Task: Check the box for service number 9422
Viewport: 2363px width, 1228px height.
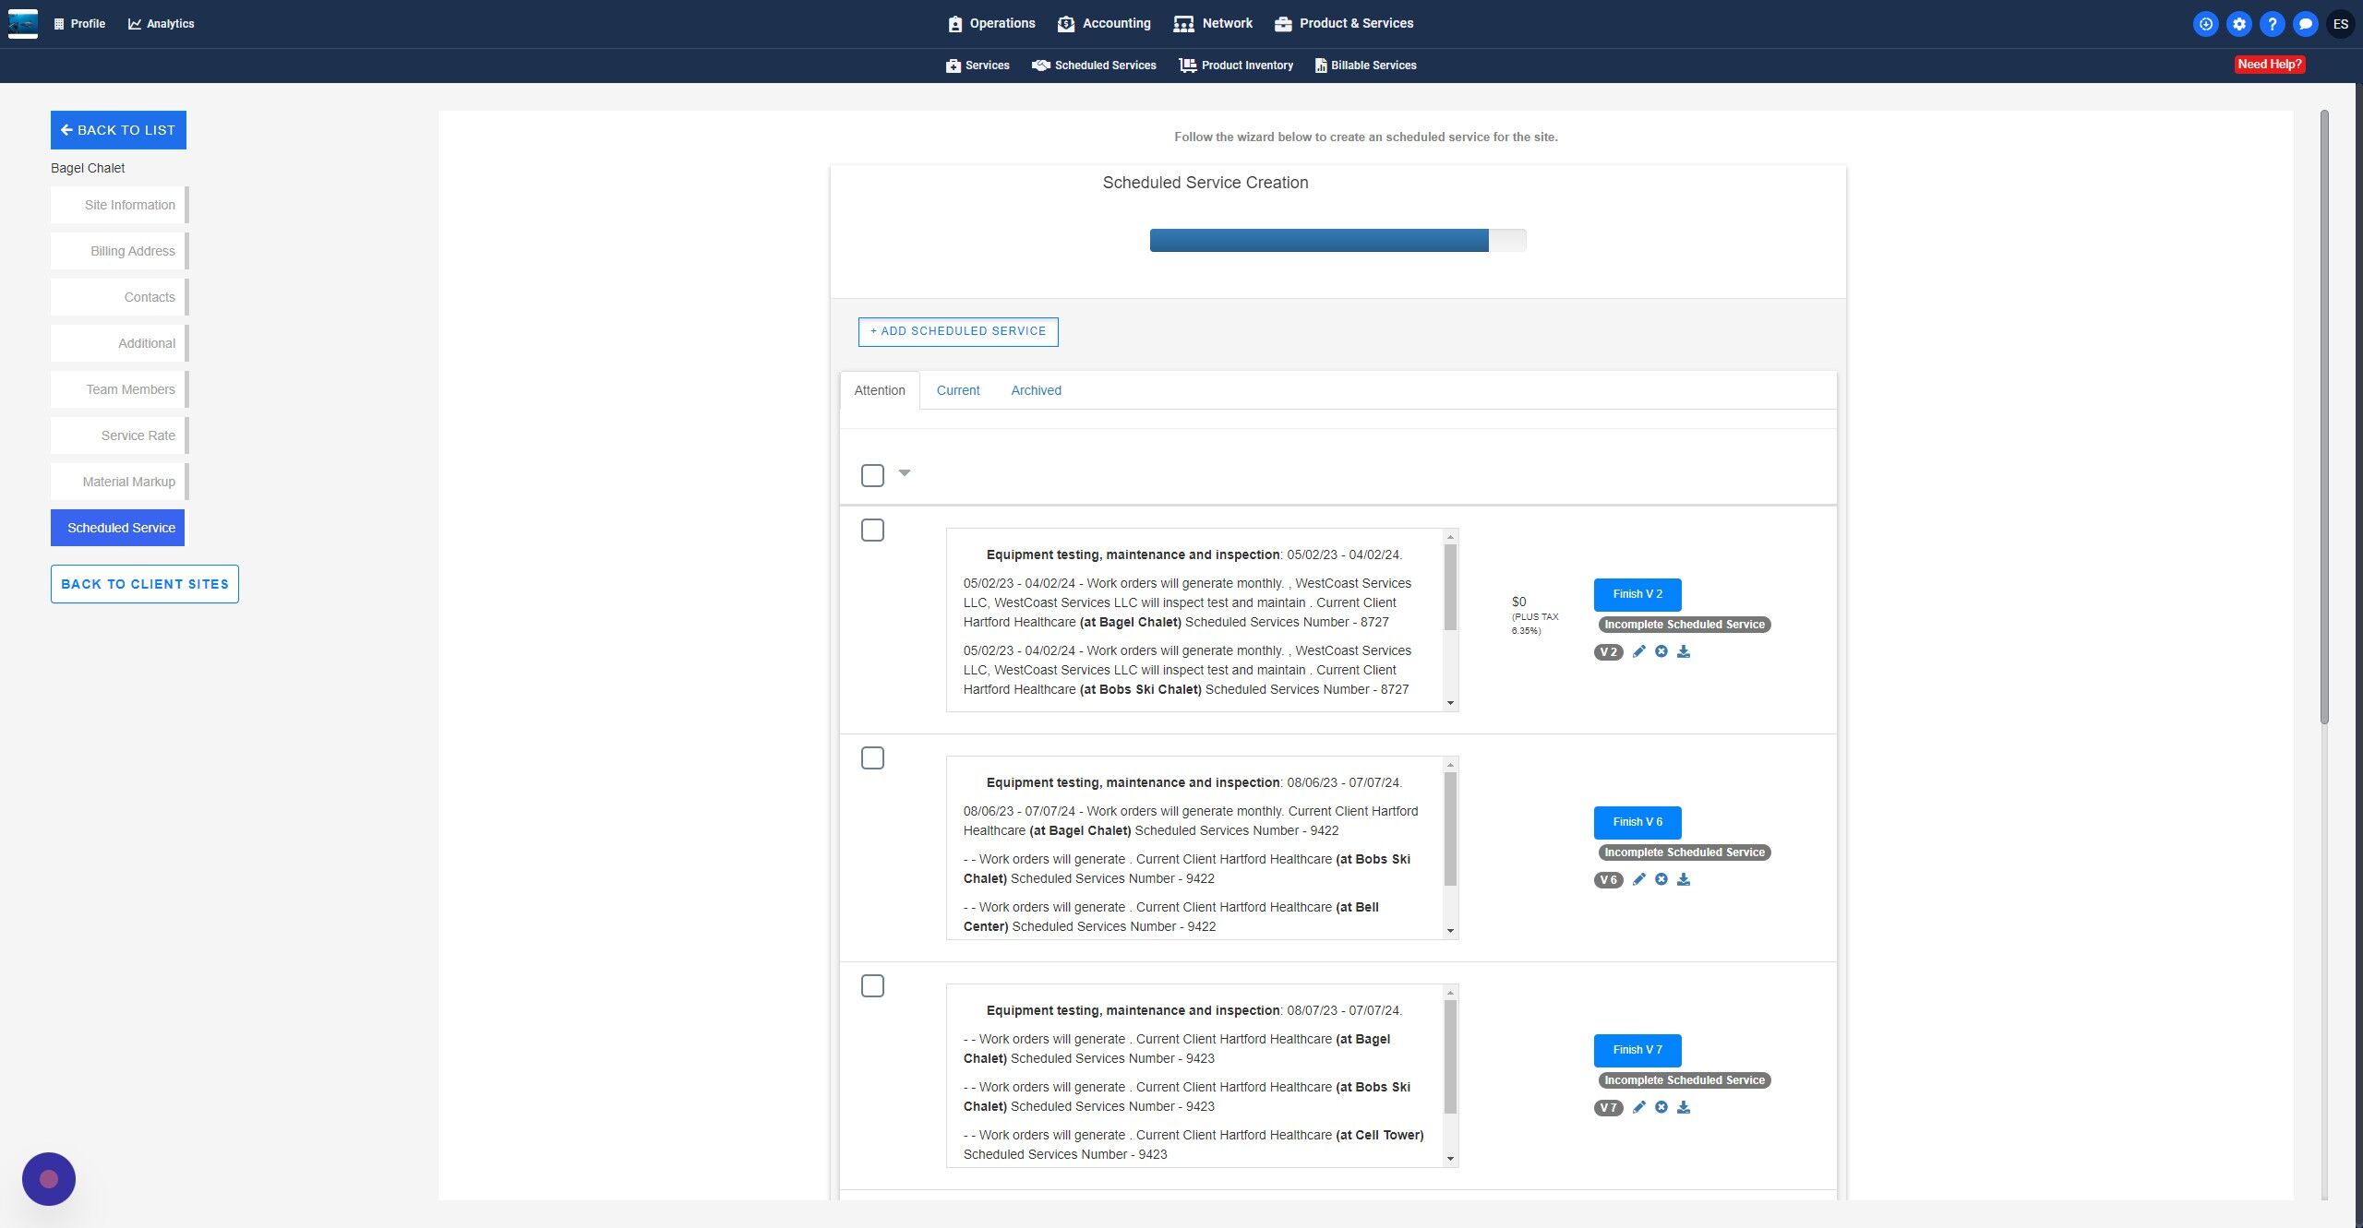Action: click(x=872, y=758)
